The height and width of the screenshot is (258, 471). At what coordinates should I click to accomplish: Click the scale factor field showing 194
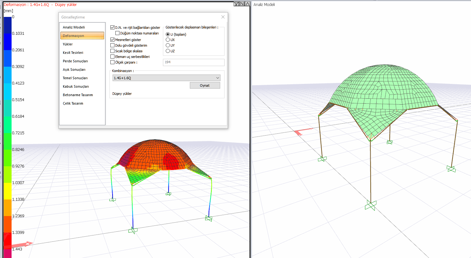[x=194, y=62]
